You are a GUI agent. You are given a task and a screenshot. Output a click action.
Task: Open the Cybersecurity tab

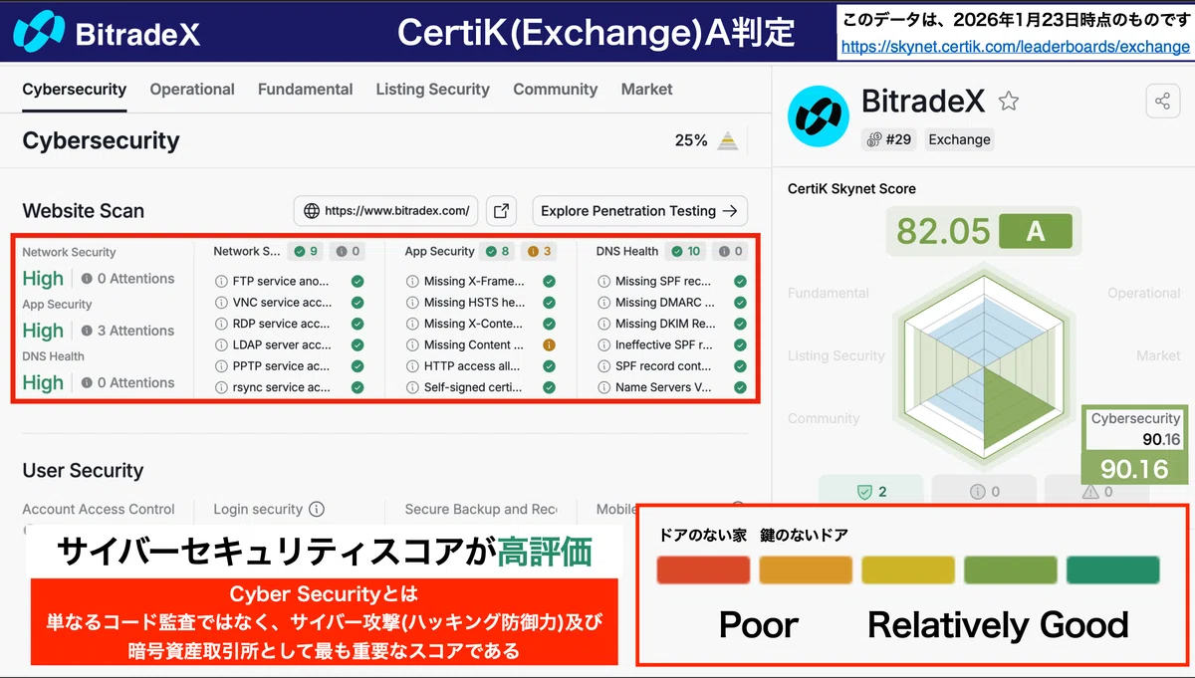[x=75, y=89]
